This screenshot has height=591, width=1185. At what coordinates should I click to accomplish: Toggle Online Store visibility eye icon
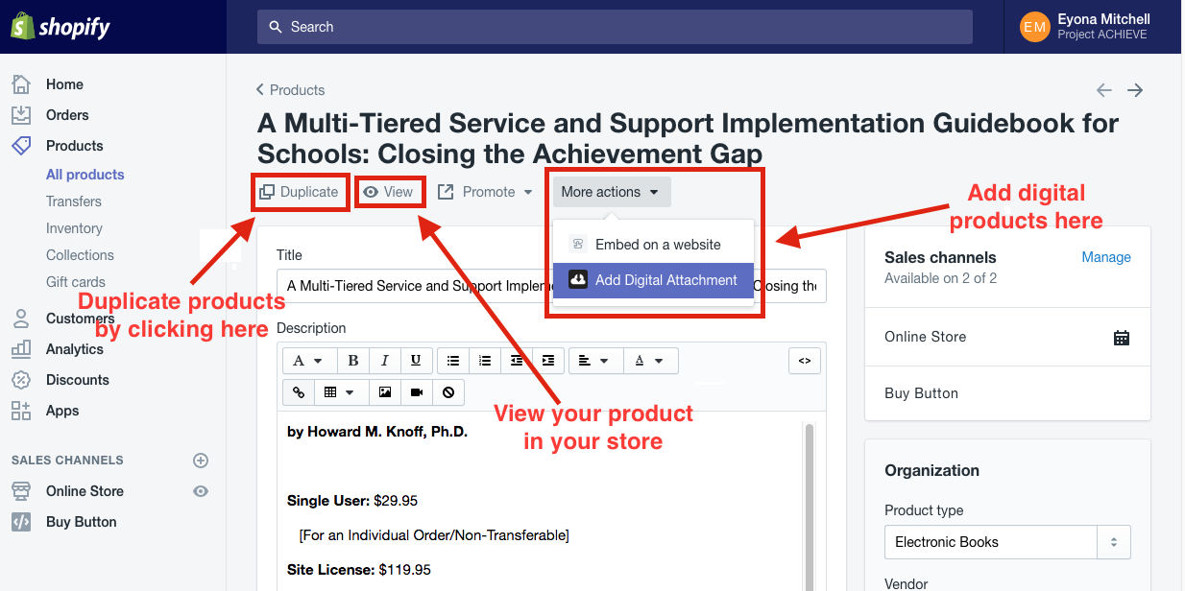(x=201, y=491)
